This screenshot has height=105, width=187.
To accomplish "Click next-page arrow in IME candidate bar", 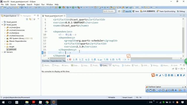I will pos(125,60).
